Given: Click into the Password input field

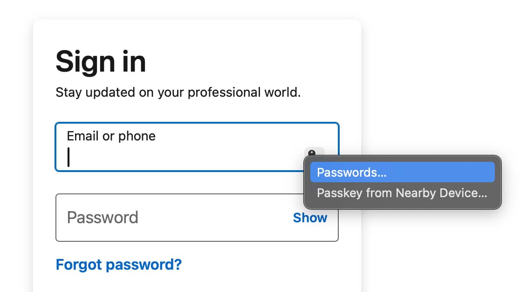Looking at the screenshot, I should click(x=197, y=218).
